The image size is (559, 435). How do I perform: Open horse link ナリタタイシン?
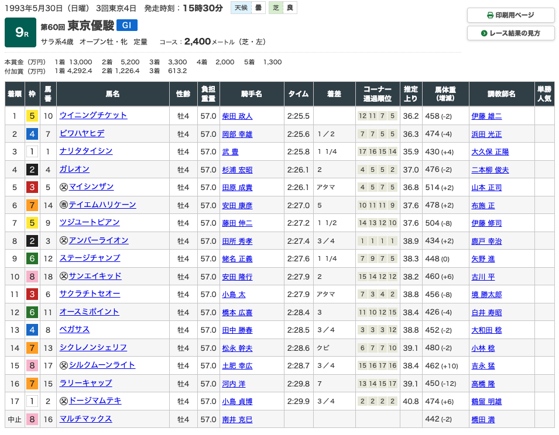point(86,151)
